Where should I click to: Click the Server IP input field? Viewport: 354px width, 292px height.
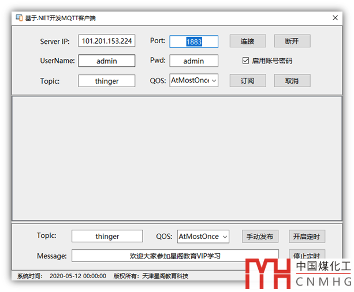coord(107,41)
